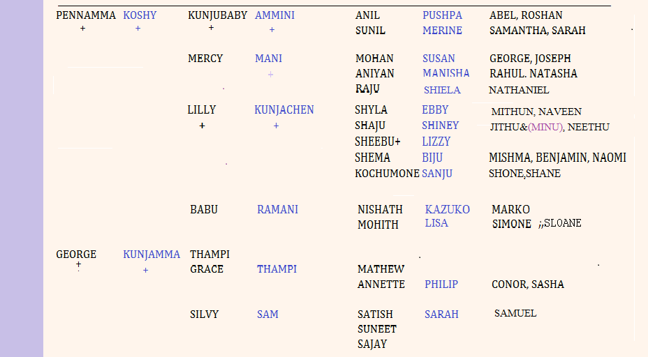This screenshot has width=648, height=357.
Task: Click on KUNJUBABY text
Action: (217, 15)
